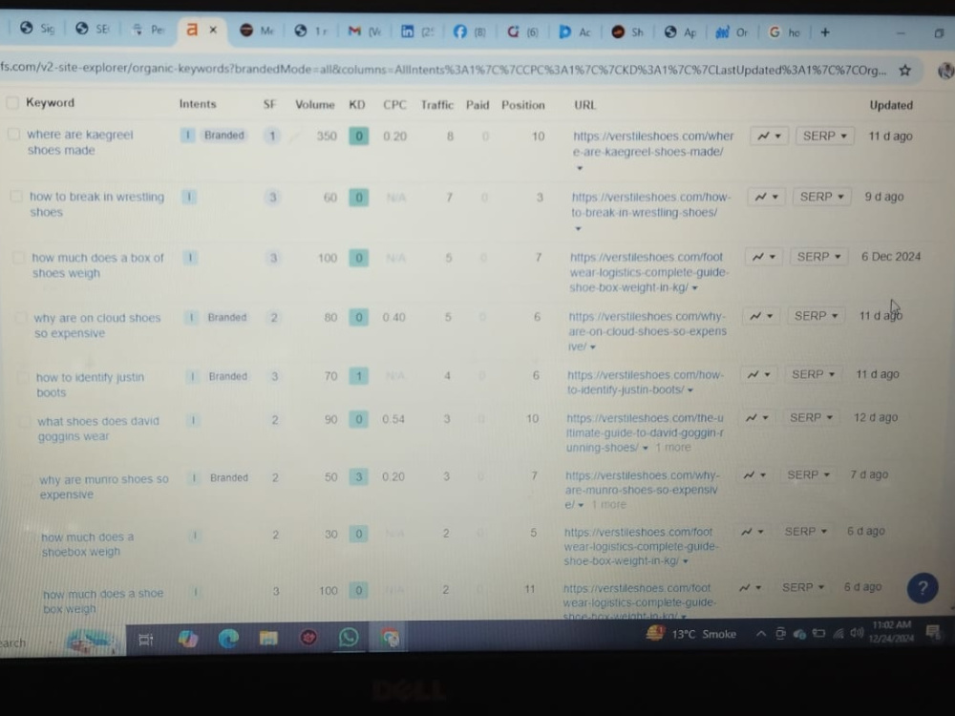The height and width of the screenshot is (716, 955).
Task: Open the blue help question-mark button
Action: (x=923, y=587)
